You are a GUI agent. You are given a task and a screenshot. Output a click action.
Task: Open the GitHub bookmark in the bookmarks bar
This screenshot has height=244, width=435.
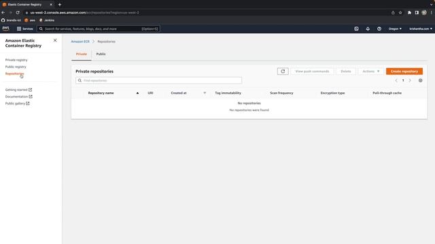(11, 20)
